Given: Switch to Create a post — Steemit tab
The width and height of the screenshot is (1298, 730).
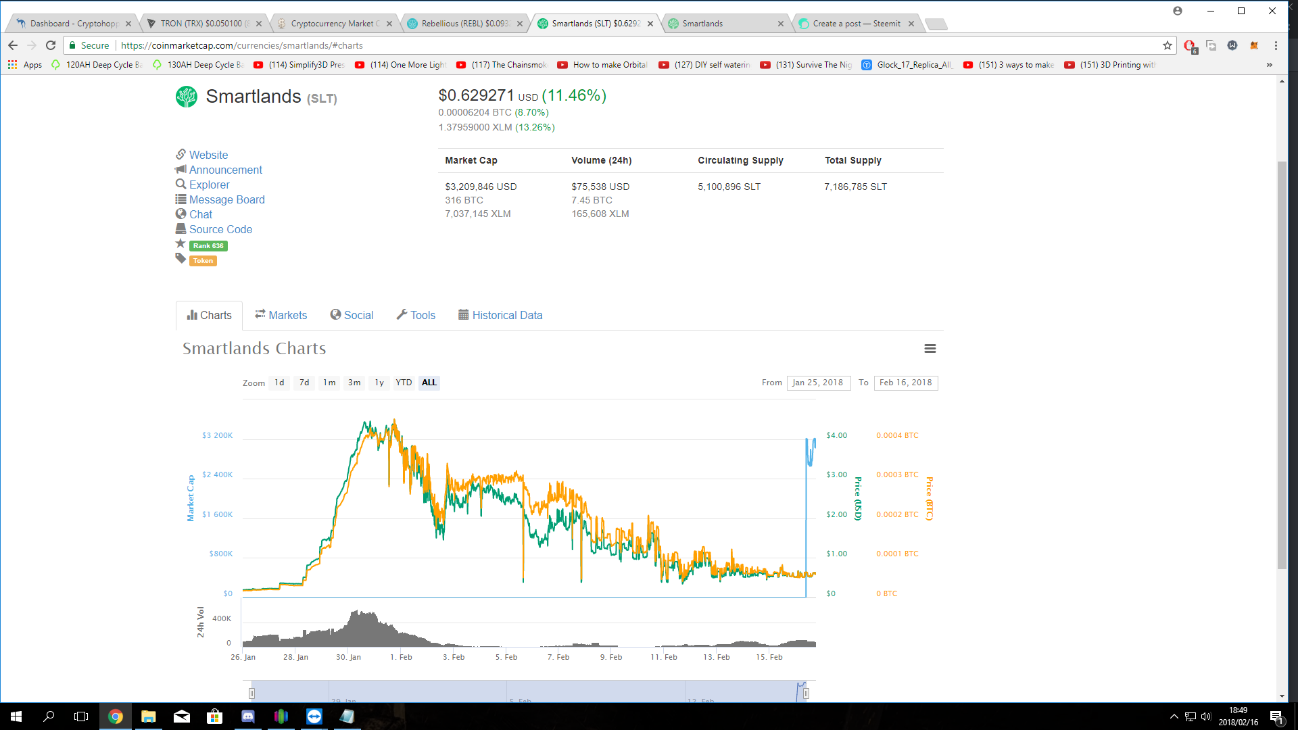Looking at the screenshot, I should [856, 24].
